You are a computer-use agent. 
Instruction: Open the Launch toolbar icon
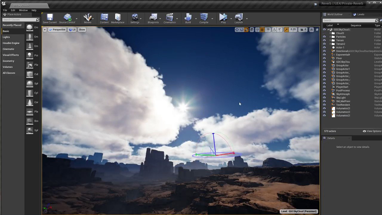pyautogui.click(x=238, y=17)
